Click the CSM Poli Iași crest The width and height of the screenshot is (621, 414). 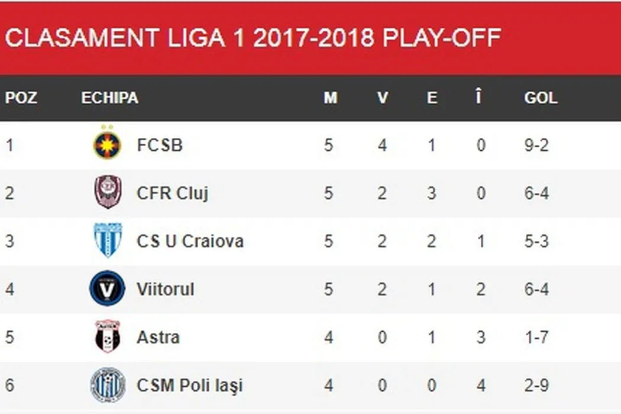[x=108, y=385]
